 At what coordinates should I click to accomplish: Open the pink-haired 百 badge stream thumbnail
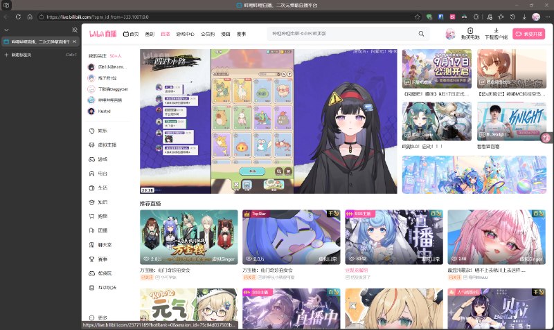pyautogui.click(x=497, y=237)
